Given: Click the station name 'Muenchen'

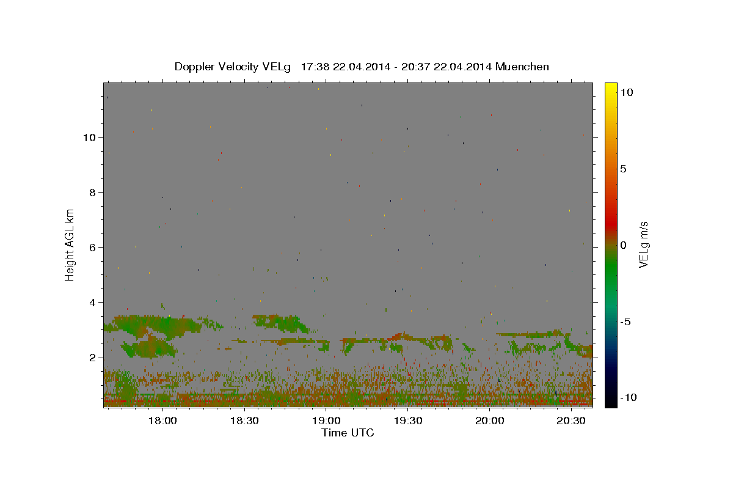Looking at the screenshot, I should tap(522, 67).
